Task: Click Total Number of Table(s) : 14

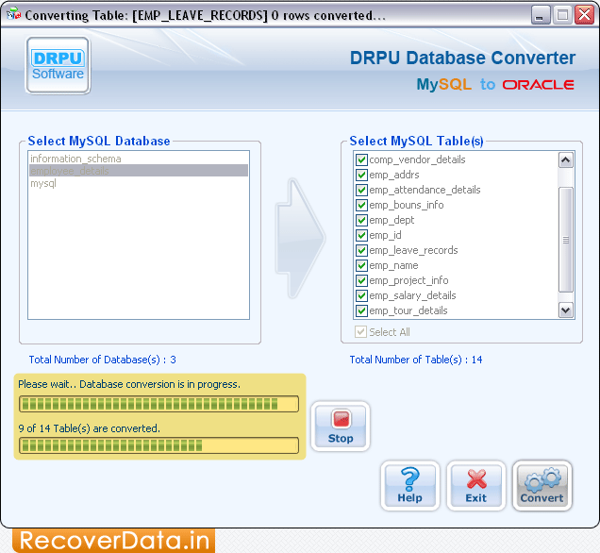Action: click(x=416, y=360)
